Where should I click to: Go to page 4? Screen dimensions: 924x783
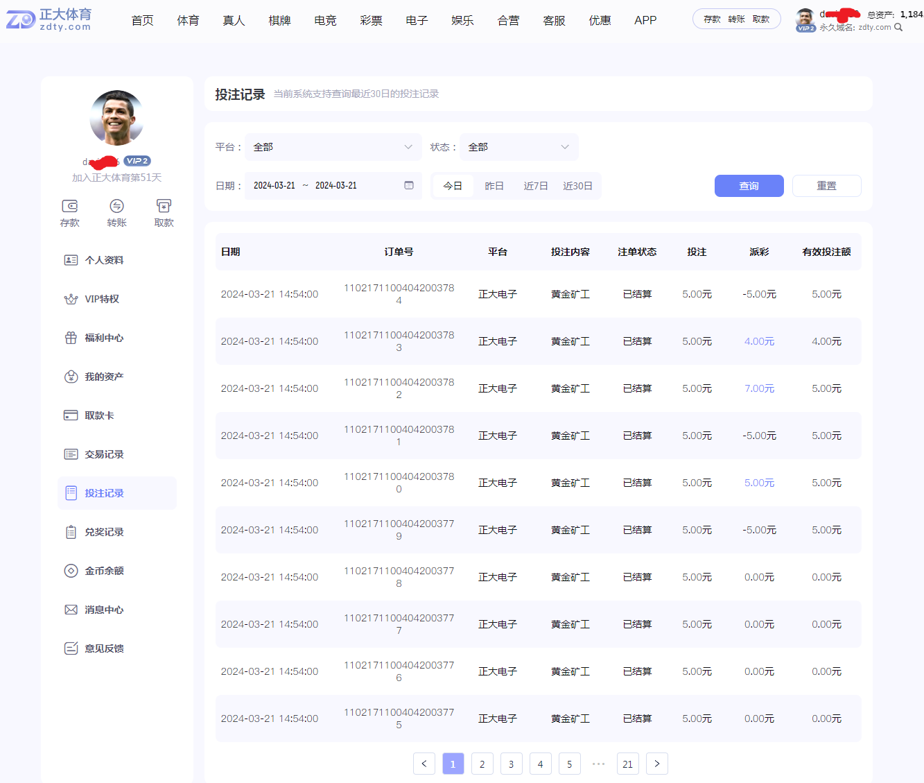click(541, 764)
